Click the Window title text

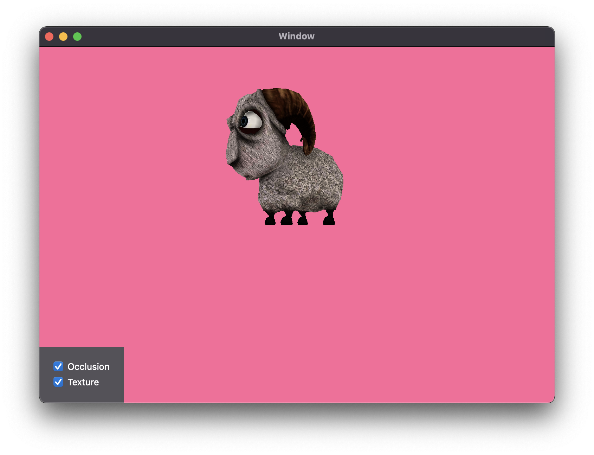[297, 36]
